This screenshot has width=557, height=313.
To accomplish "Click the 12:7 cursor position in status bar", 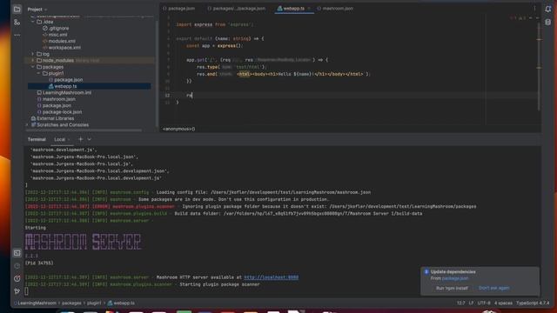I will [460, 303].
